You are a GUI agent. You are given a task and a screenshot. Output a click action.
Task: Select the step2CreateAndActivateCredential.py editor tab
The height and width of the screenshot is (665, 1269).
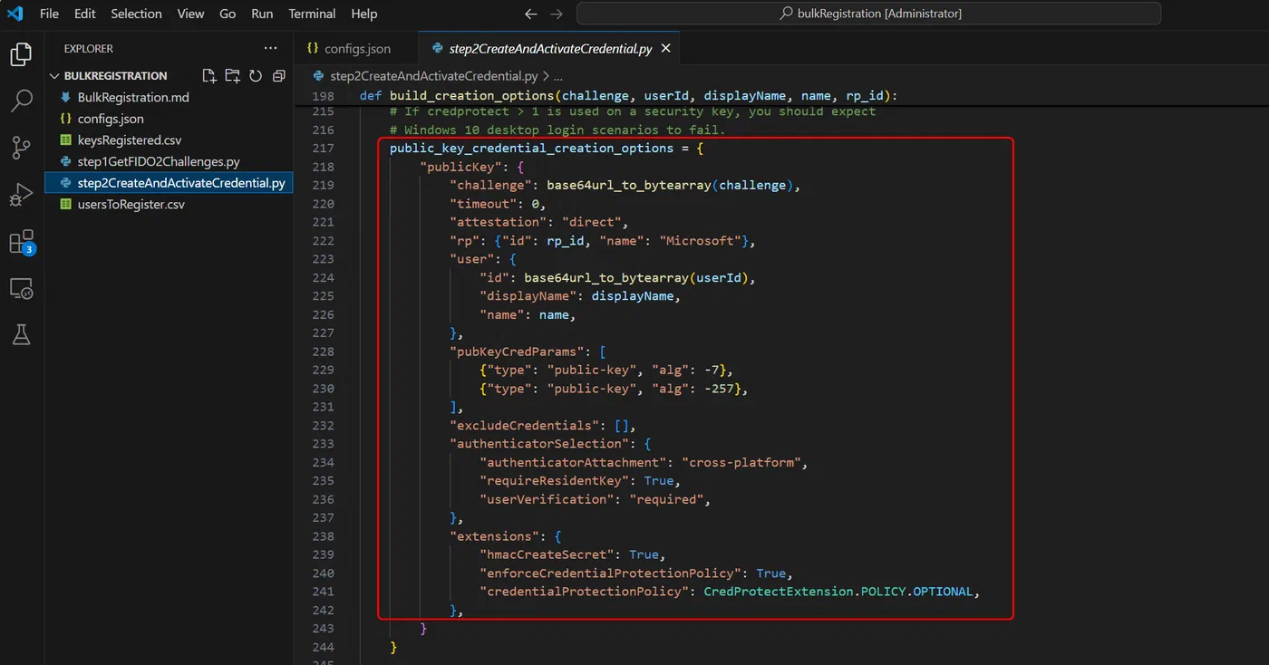[549, 49]
